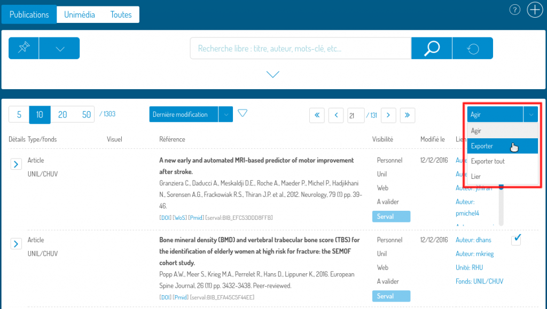This screenshot has height=309, width=547.
Task: Uncheck the Bone mineral density article checkbox
Action: tap(516, 240)
